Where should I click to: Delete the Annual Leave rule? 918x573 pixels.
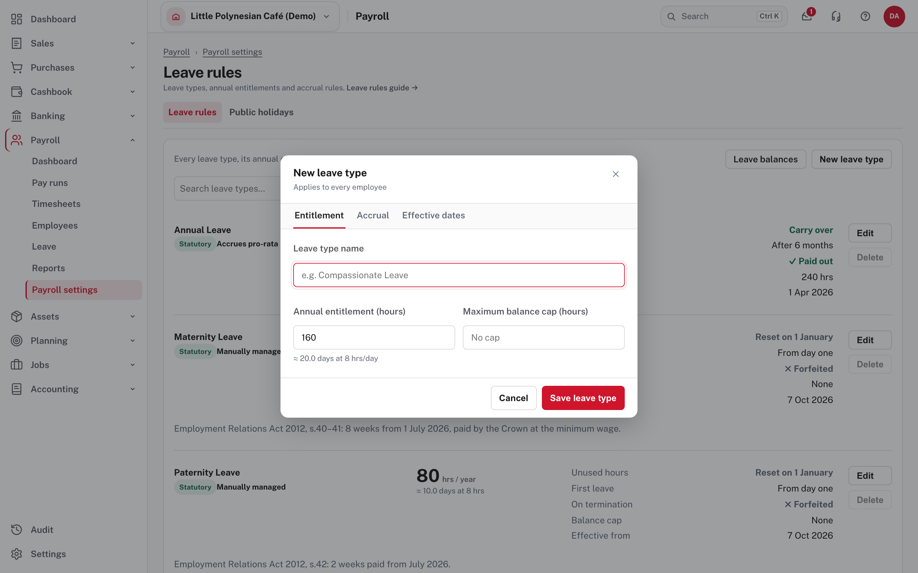870,257
